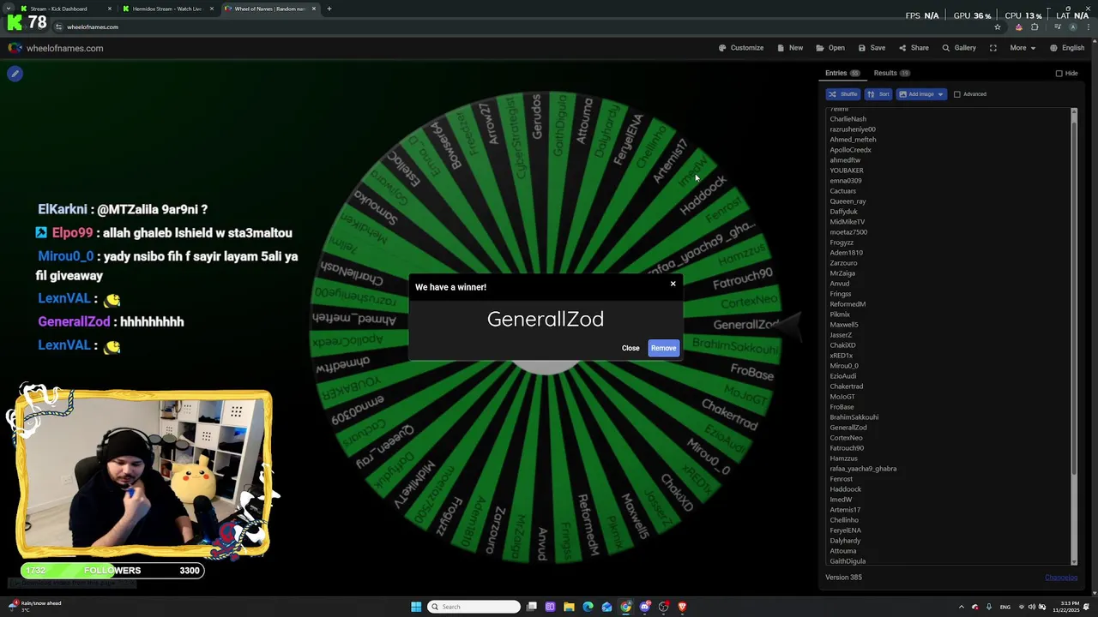Click the Media control browser icon
This screenshot has height=617, width=1098.
(x=1058, y=27)
